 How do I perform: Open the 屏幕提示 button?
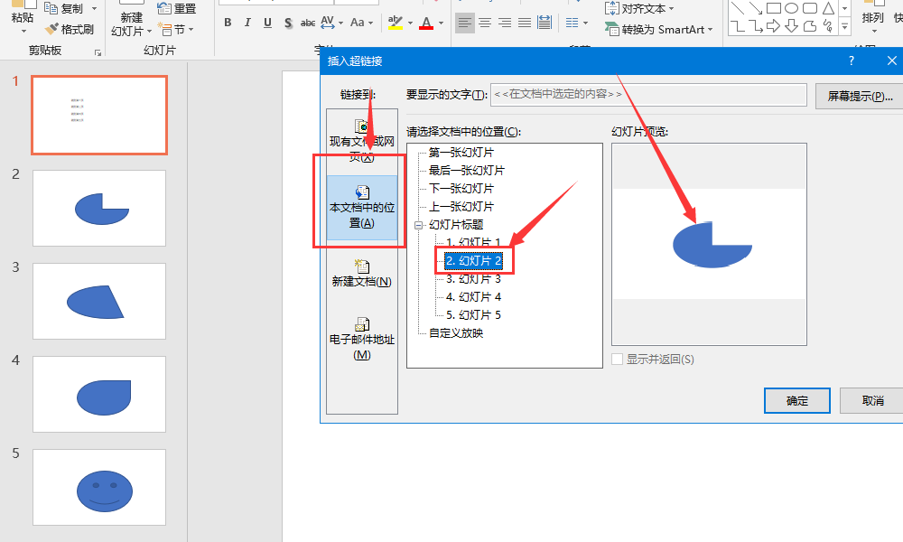coord(859,96)
